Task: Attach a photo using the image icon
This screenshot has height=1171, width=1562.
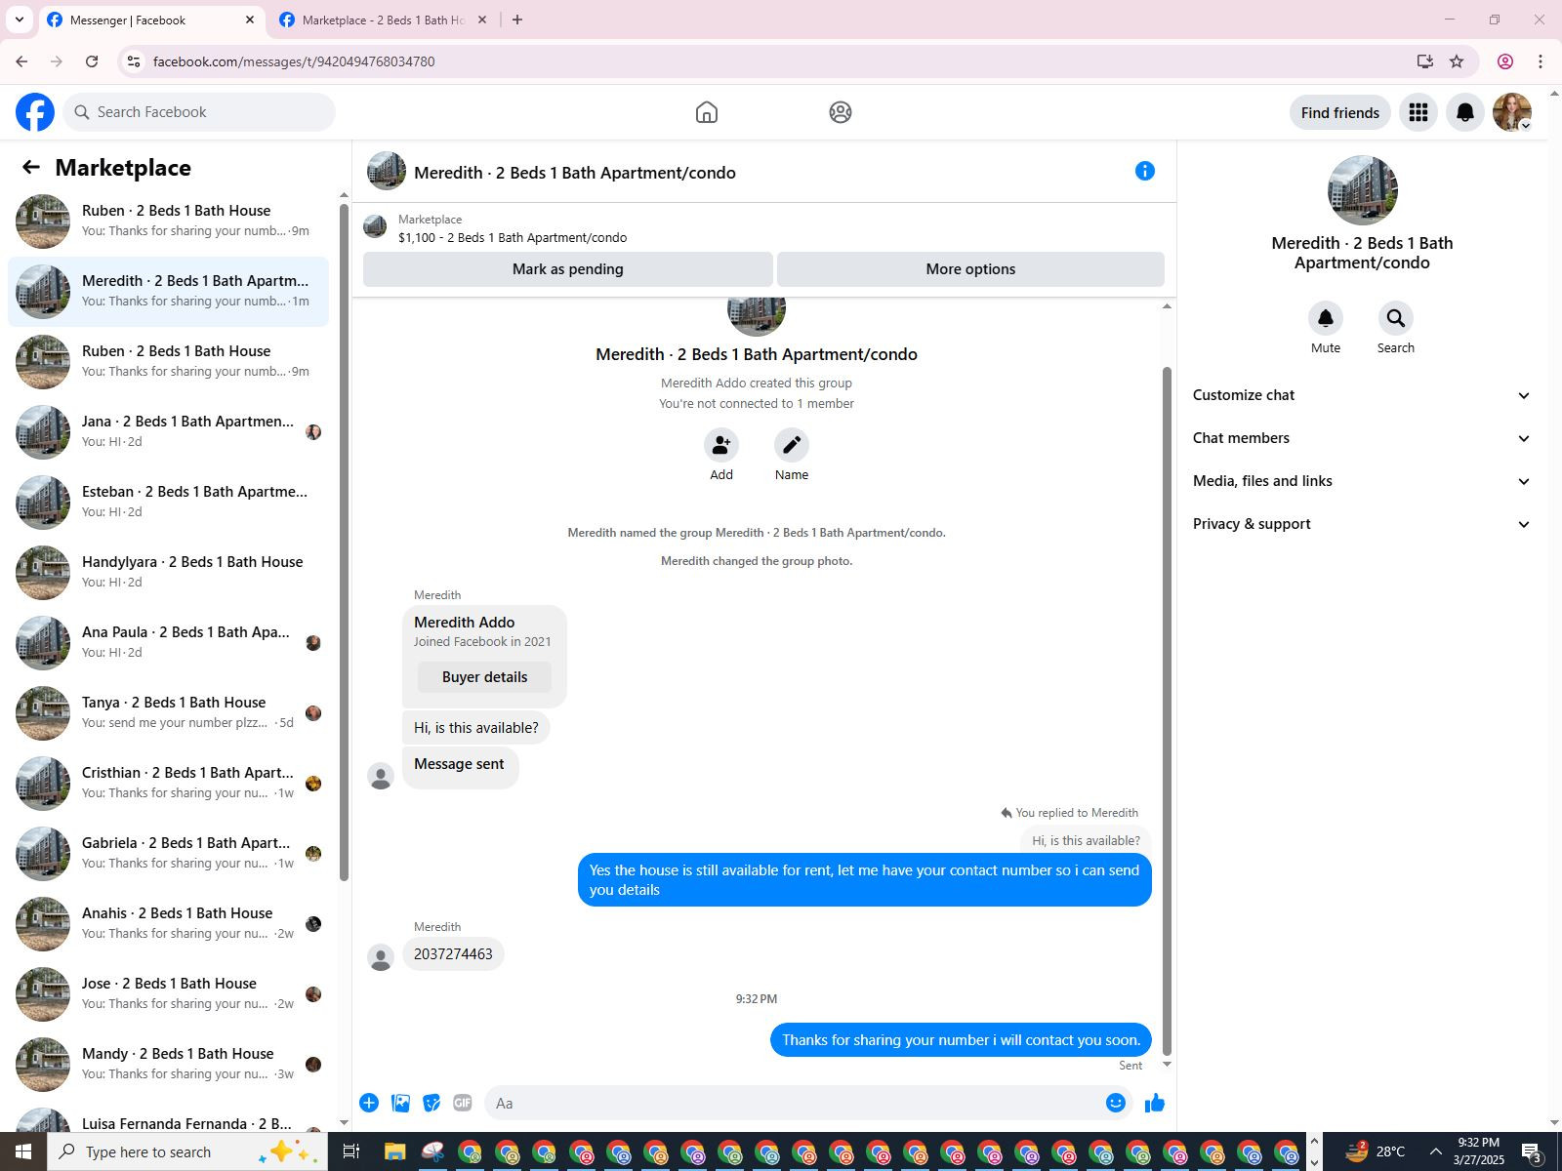Action: [400, 1103]
